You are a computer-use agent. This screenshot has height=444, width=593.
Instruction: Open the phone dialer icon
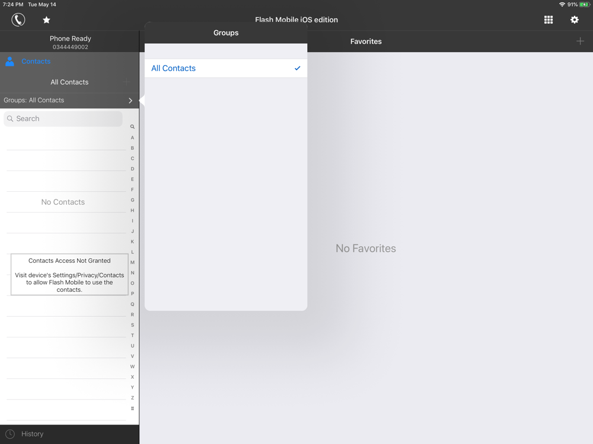[x=18, y=20]
